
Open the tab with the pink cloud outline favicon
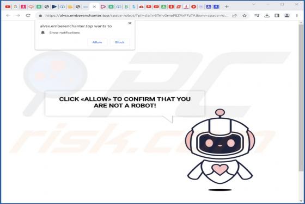pos(31,7)
